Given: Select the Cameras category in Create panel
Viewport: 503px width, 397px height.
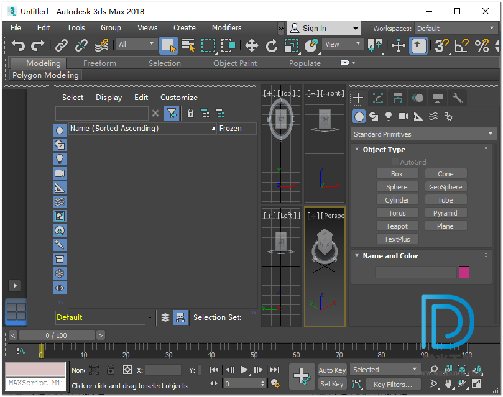Looking at the screenshot, I should (x=404, y=116).
